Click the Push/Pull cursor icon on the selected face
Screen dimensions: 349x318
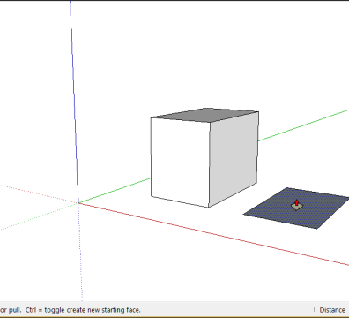click(x=296, y=205)
